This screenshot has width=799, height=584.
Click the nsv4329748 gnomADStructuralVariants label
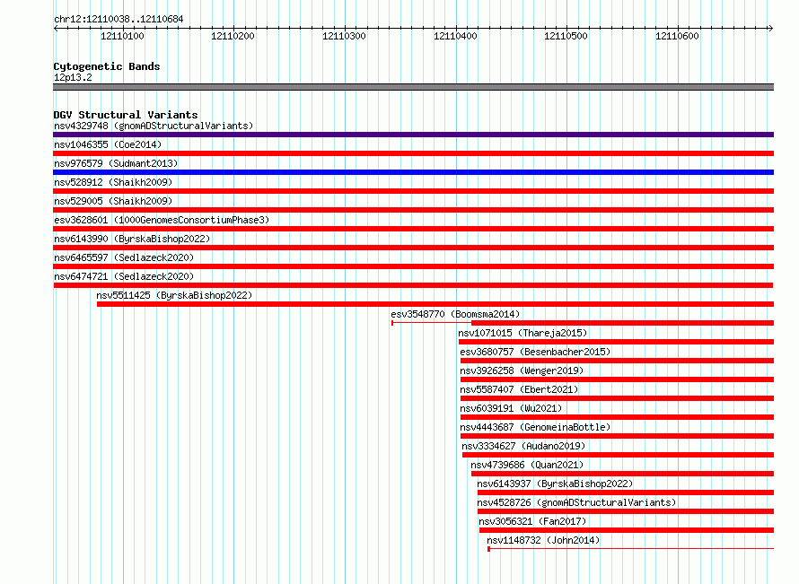pos(154,126)
